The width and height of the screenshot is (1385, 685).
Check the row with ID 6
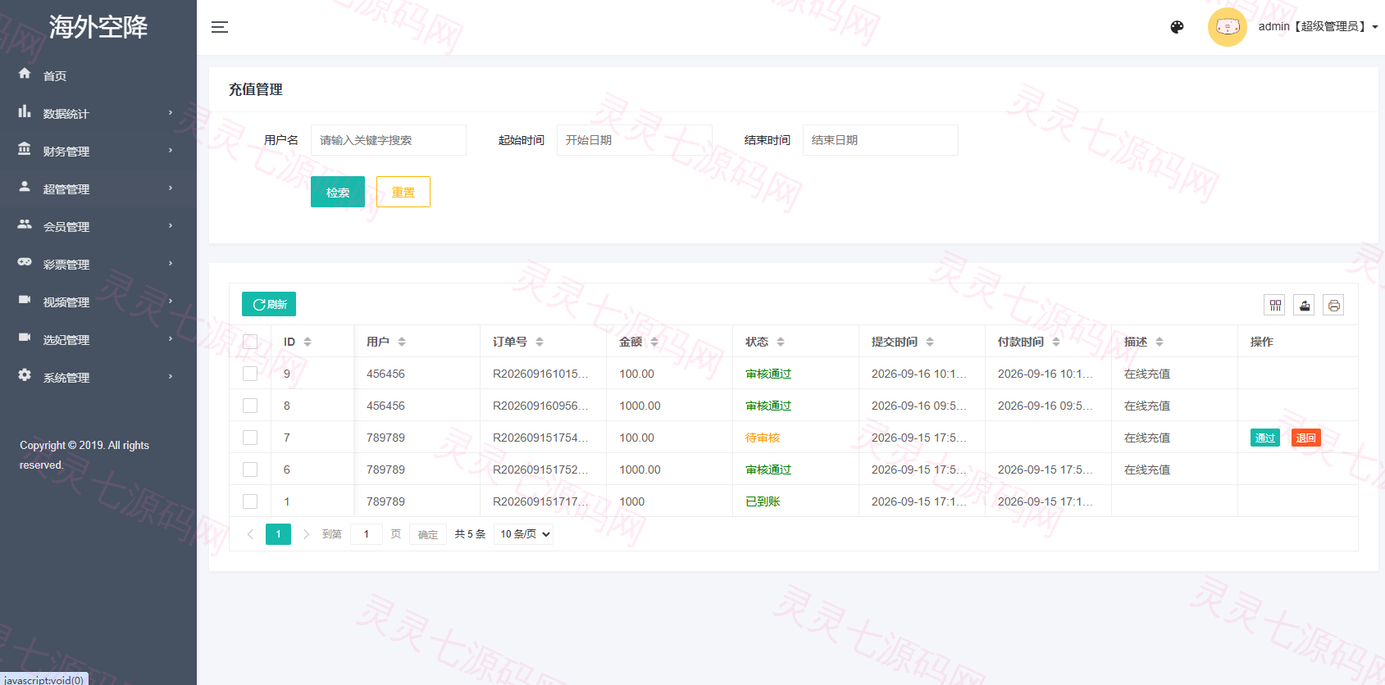click(250, 470)
